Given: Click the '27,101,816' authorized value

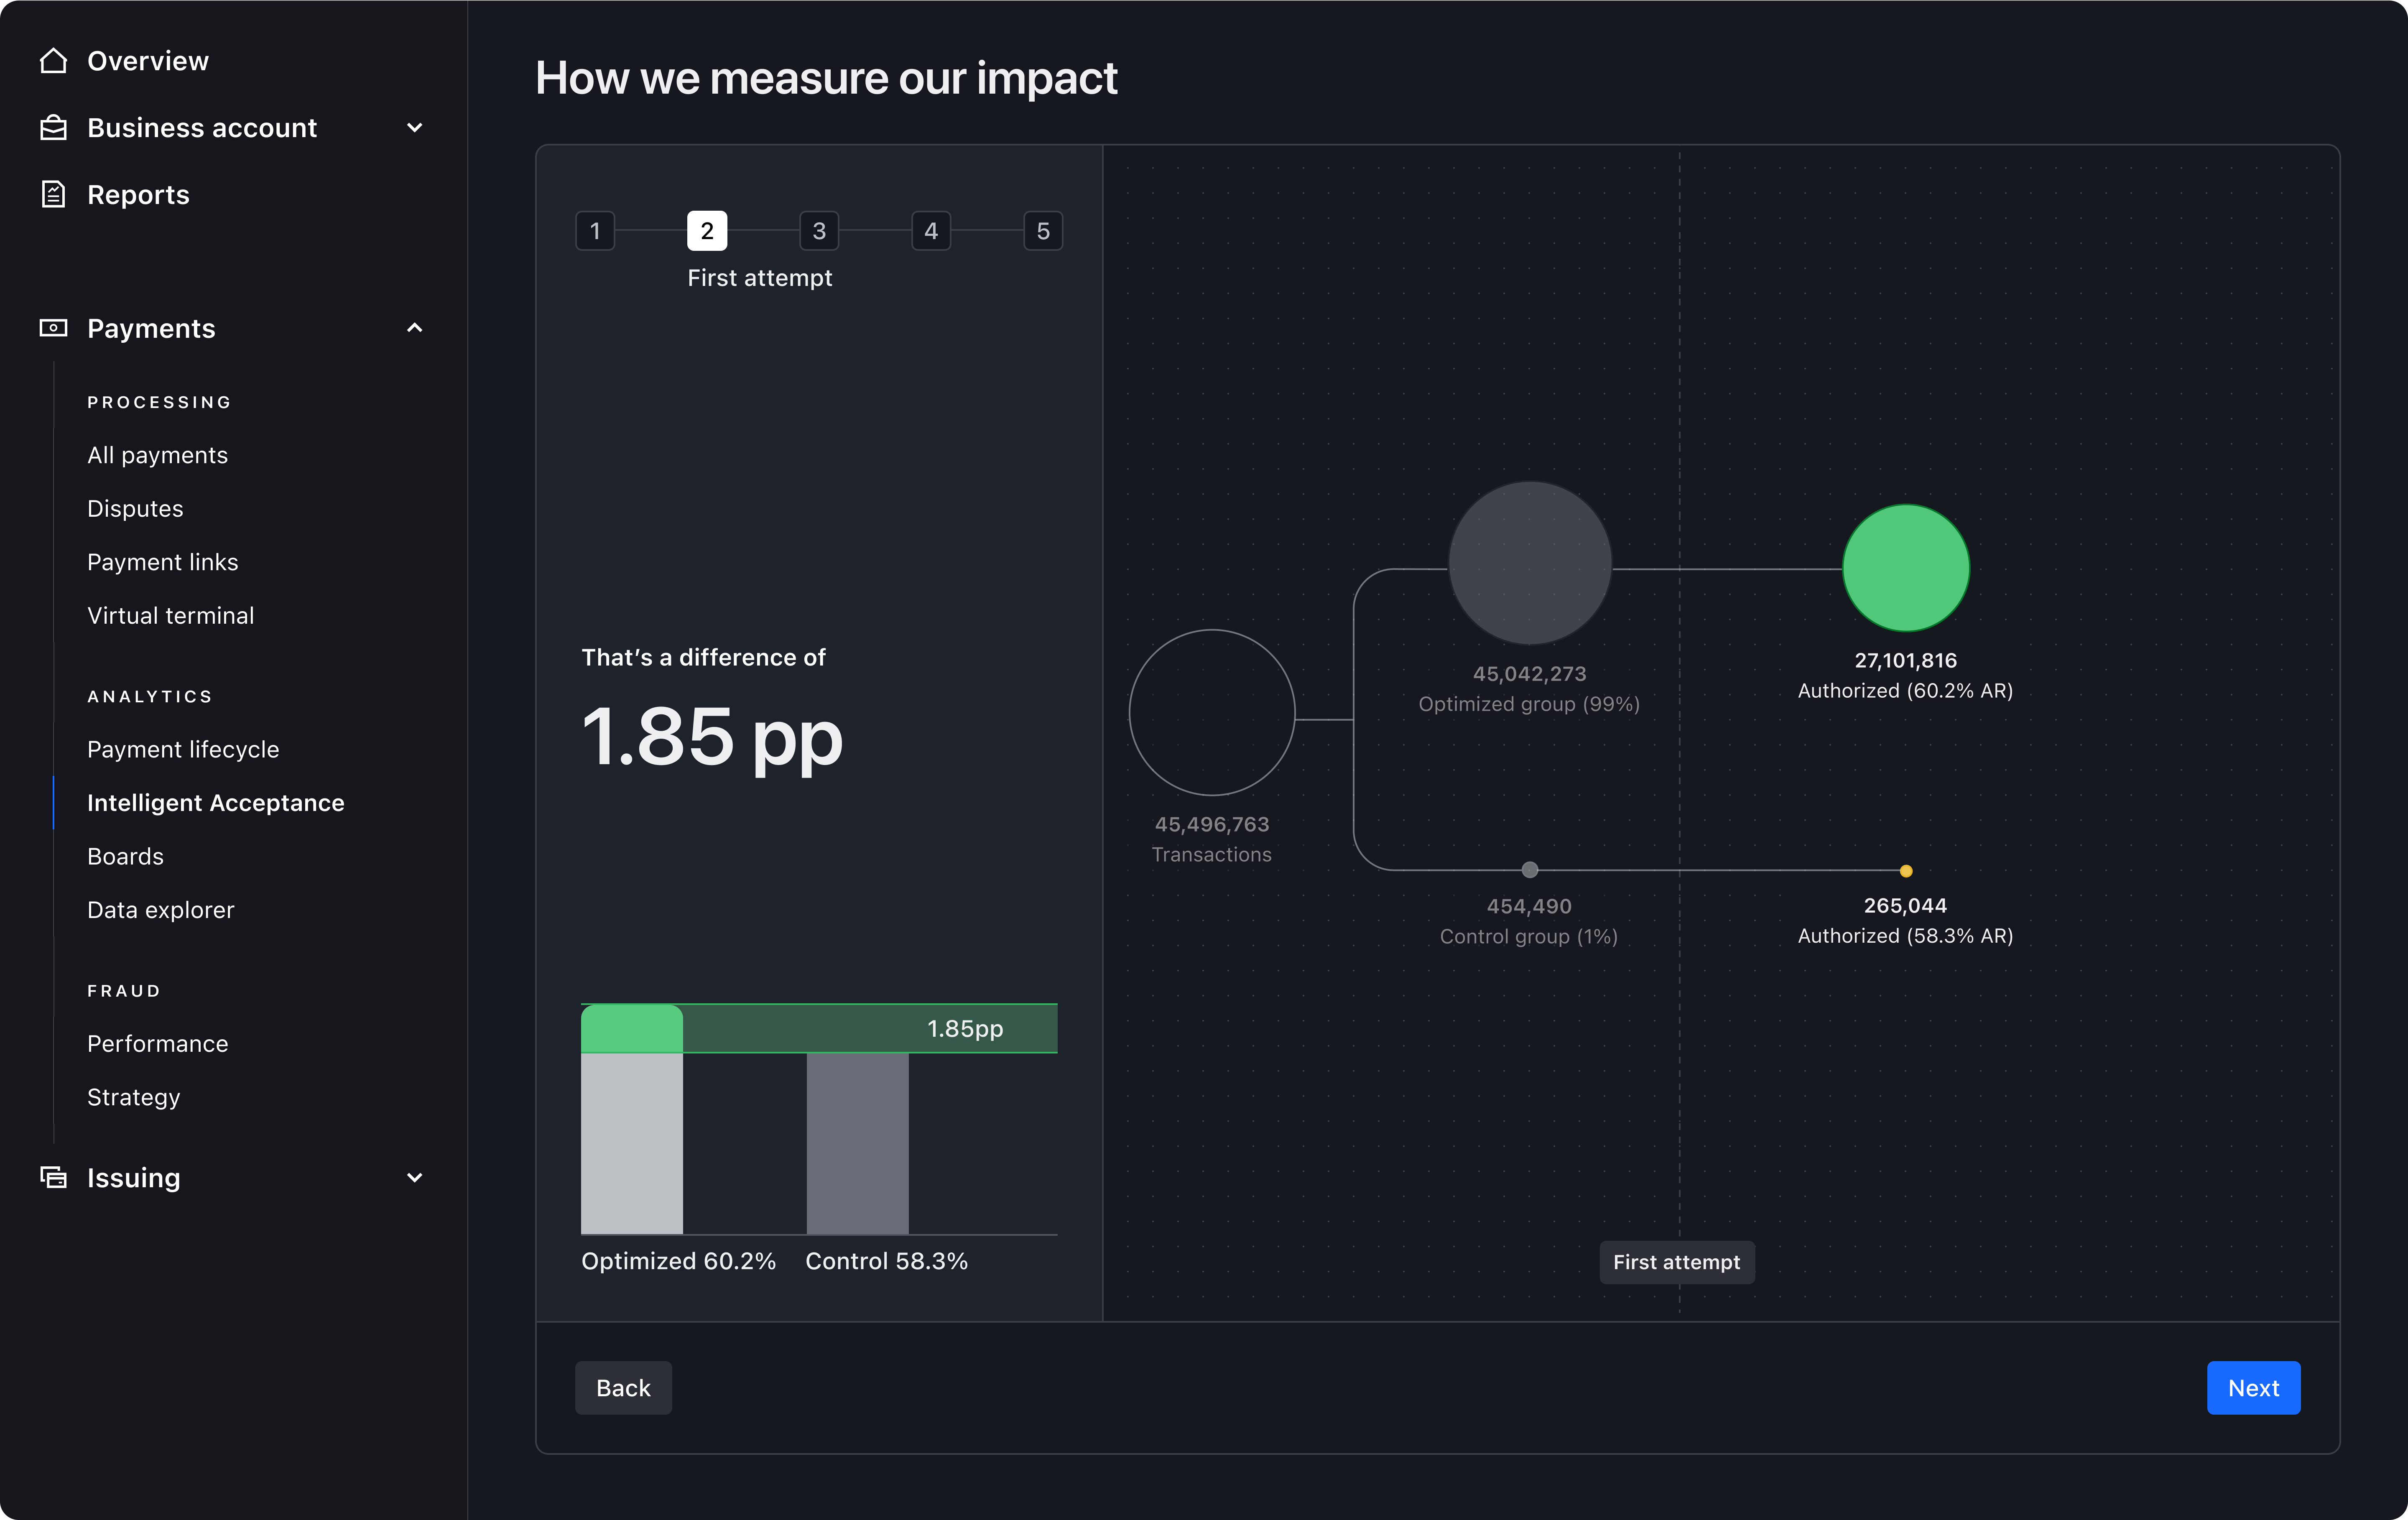Looking at the screenshot, I should coord(1906,660).
